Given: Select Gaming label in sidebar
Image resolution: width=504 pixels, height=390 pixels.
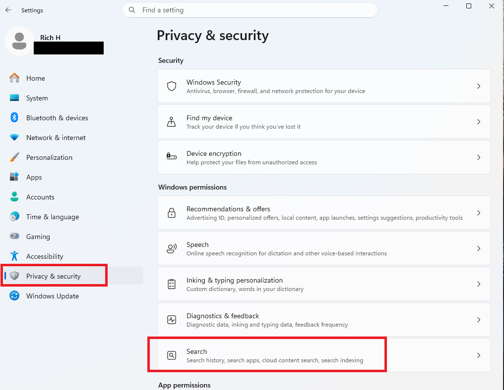Looking at the screenshot, I should 38,237.
